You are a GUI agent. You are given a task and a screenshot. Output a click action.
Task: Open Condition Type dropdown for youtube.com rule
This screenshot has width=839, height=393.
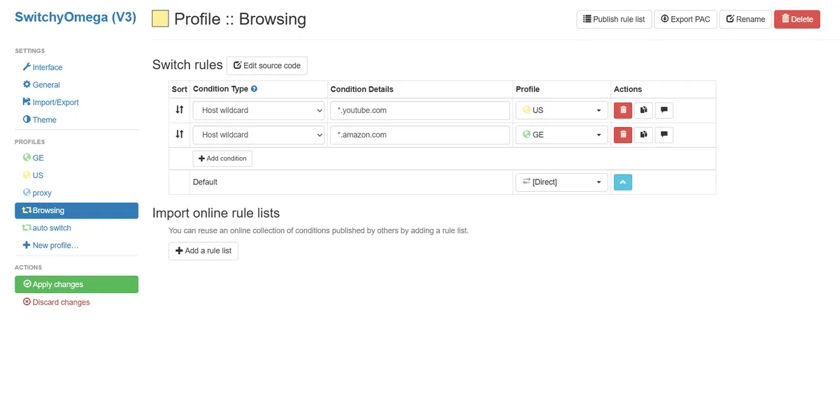pos(259,110)
